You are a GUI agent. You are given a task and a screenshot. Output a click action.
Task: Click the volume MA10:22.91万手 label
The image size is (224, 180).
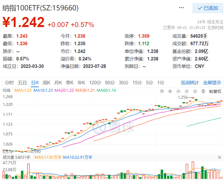pos(78,157)
